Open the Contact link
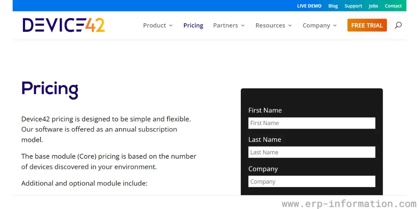 click(393, 6)
